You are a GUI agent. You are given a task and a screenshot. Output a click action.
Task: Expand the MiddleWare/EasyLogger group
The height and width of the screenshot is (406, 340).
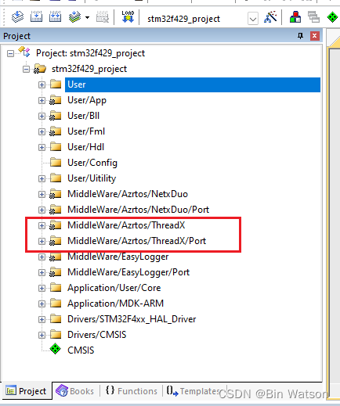point(42,257)
